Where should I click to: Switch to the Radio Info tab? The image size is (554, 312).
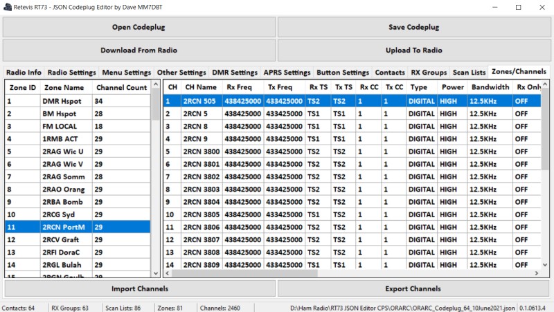coord(24,73)
